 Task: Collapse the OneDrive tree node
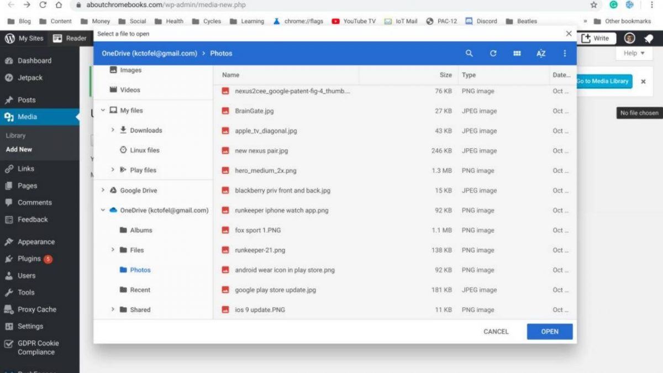(103, 211)
